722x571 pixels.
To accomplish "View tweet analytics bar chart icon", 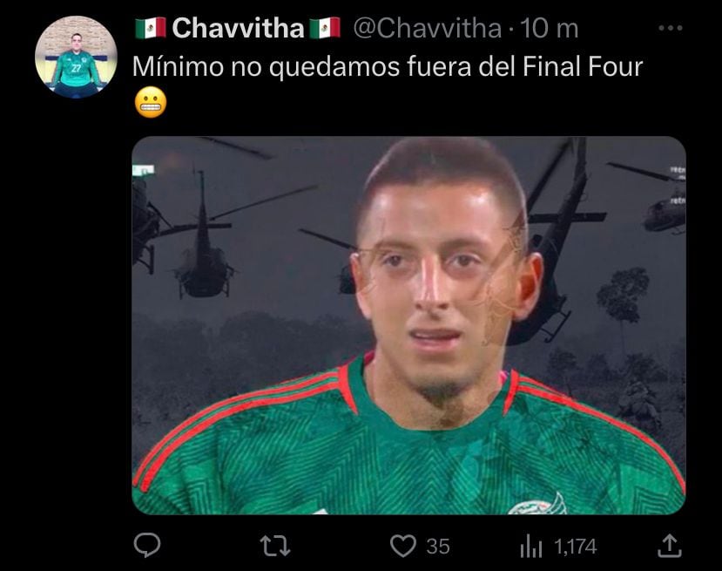I will 530,547.
